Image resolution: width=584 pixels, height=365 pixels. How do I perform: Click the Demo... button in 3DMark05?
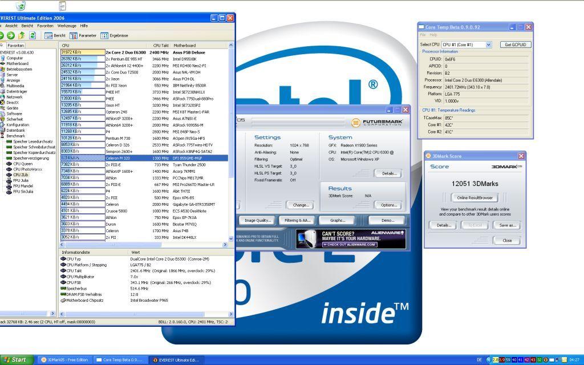coord(387,221)
